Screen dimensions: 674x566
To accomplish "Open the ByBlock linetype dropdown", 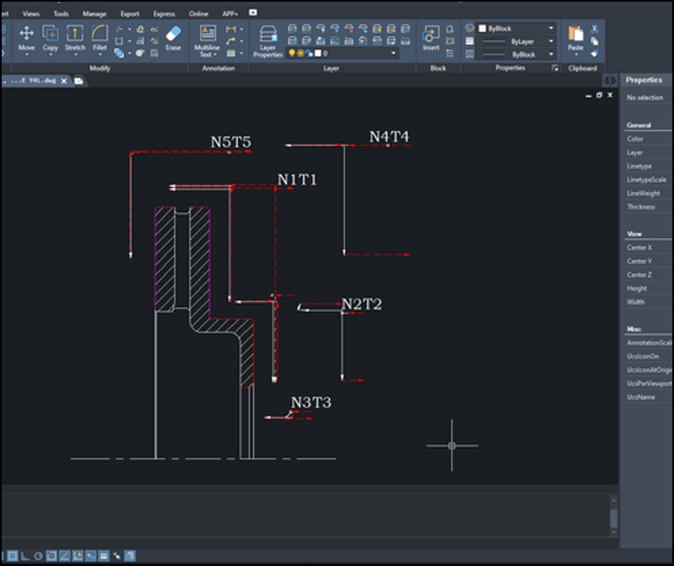I will [x=550, y=53].
